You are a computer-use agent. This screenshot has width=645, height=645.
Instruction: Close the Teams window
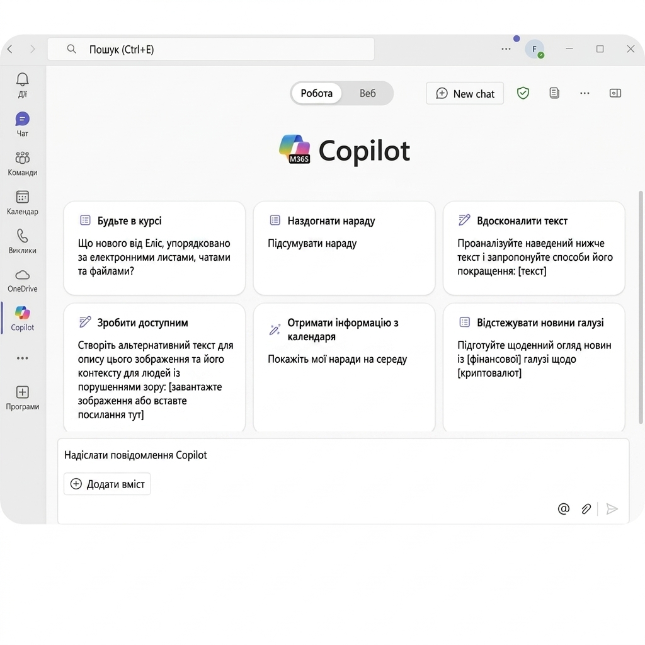(x=631, y=49)
